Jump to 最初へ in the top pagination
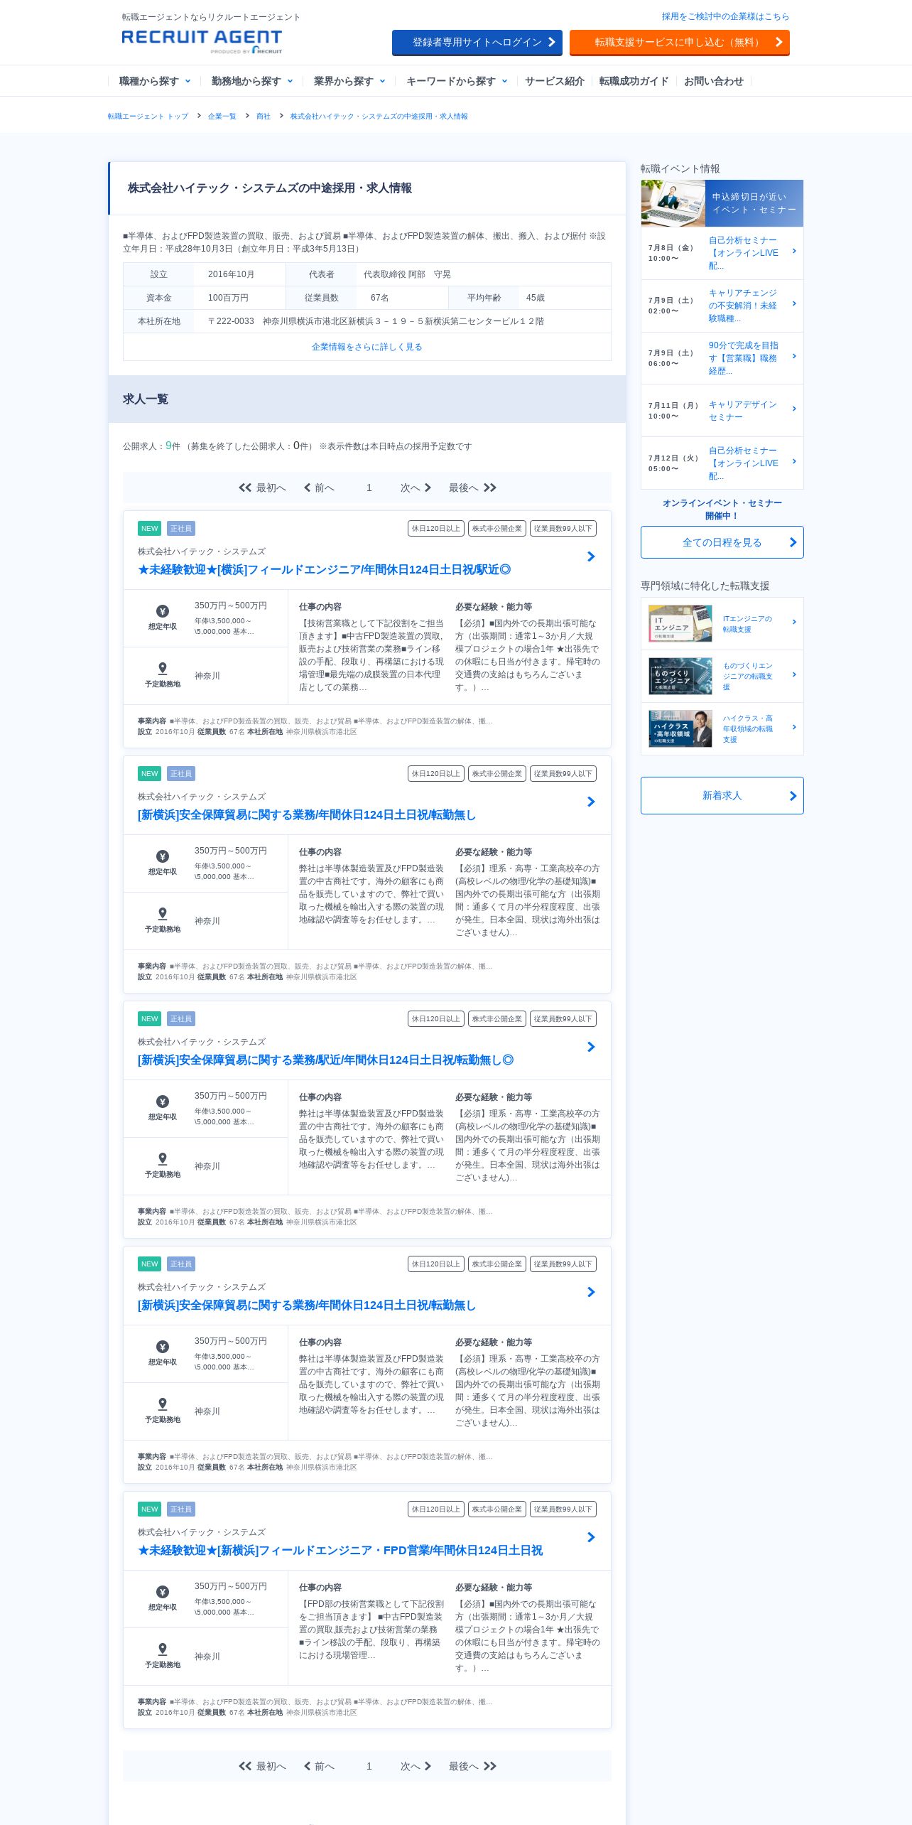The width and height of the screenshot is (912, 1825). [262, 488]
